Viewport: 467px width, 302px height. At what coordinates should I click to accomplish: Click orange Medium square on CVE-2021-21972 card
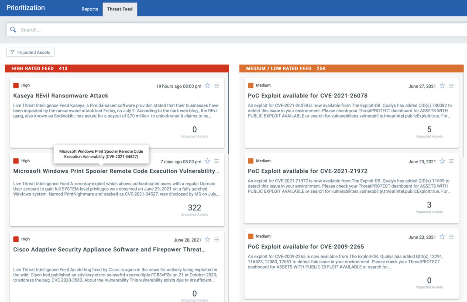tap(251, 161)
